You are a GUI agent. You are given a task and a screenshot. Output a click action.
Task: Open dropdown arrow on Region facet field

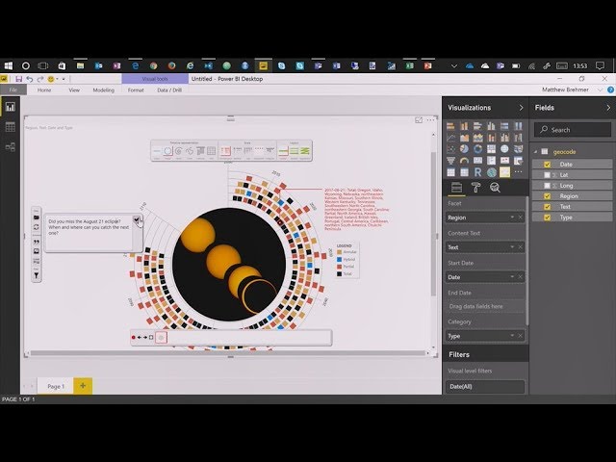click(x=512, y=218)
